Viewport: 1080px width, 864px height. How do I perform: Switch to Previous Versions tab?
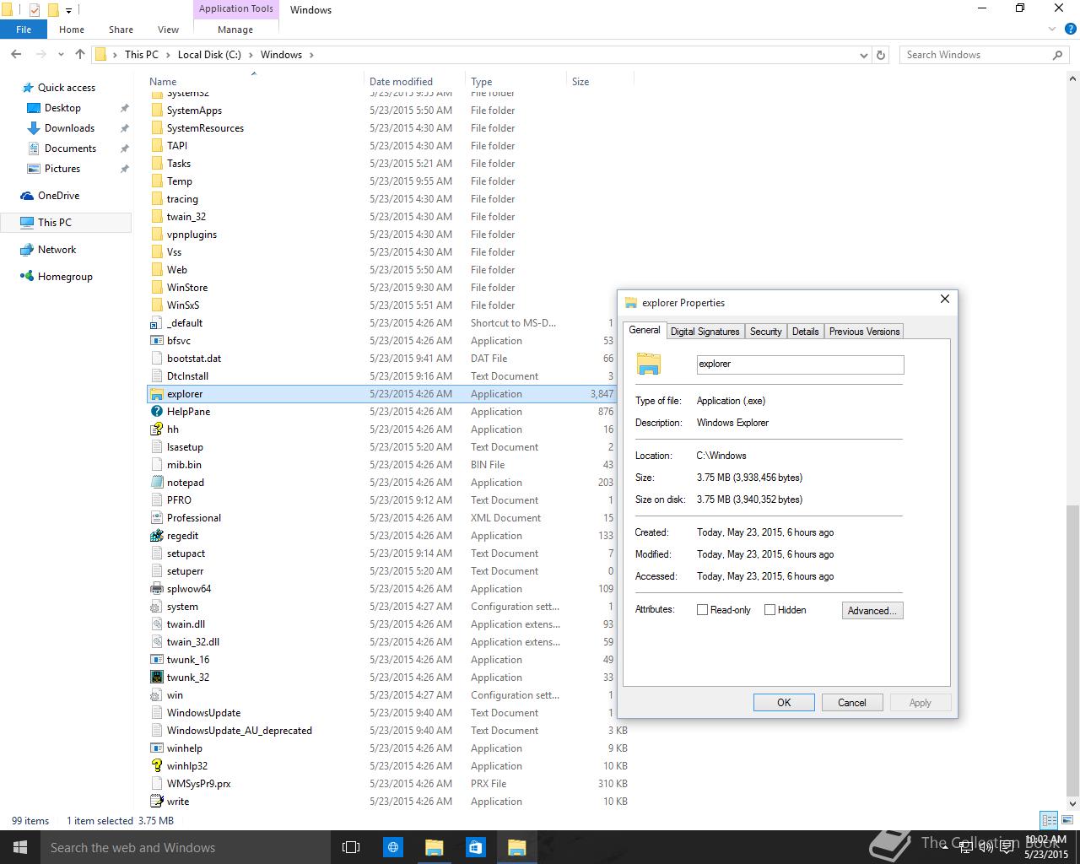[864, 332]
